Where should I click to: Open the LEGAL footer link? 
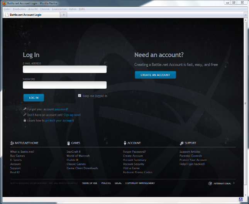[118, 183]
